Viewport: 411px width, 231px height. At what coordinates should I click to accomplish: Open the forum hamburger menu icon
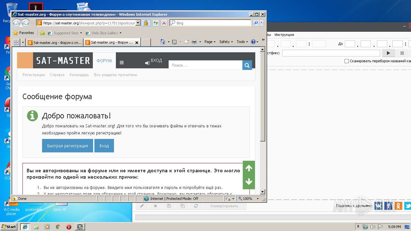122,63
